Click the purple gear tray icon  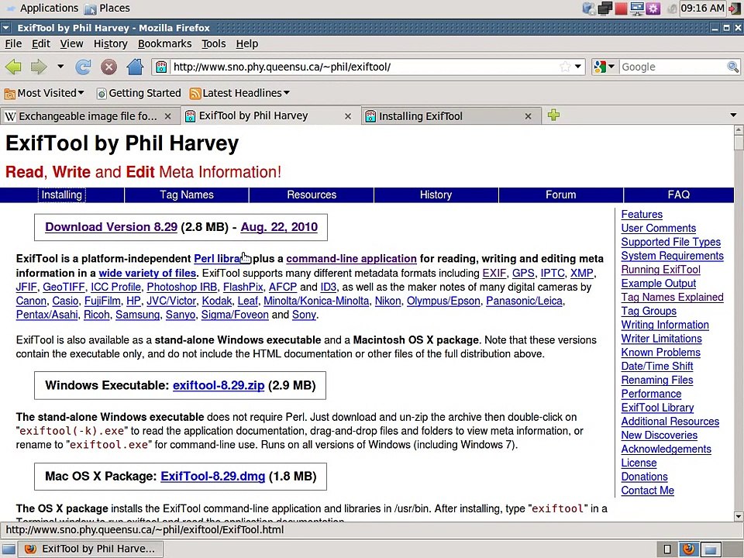point(653,9)
